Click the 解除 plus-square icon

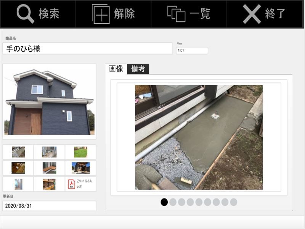(x=101, y=14)
